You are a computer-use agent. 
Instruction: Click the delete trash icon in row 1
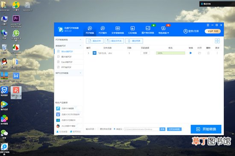coord(209,53)
